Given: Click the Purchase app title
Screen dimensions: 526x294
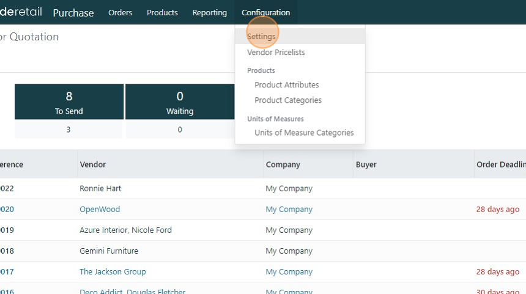Looking at the screenshot, I should 73,12.
